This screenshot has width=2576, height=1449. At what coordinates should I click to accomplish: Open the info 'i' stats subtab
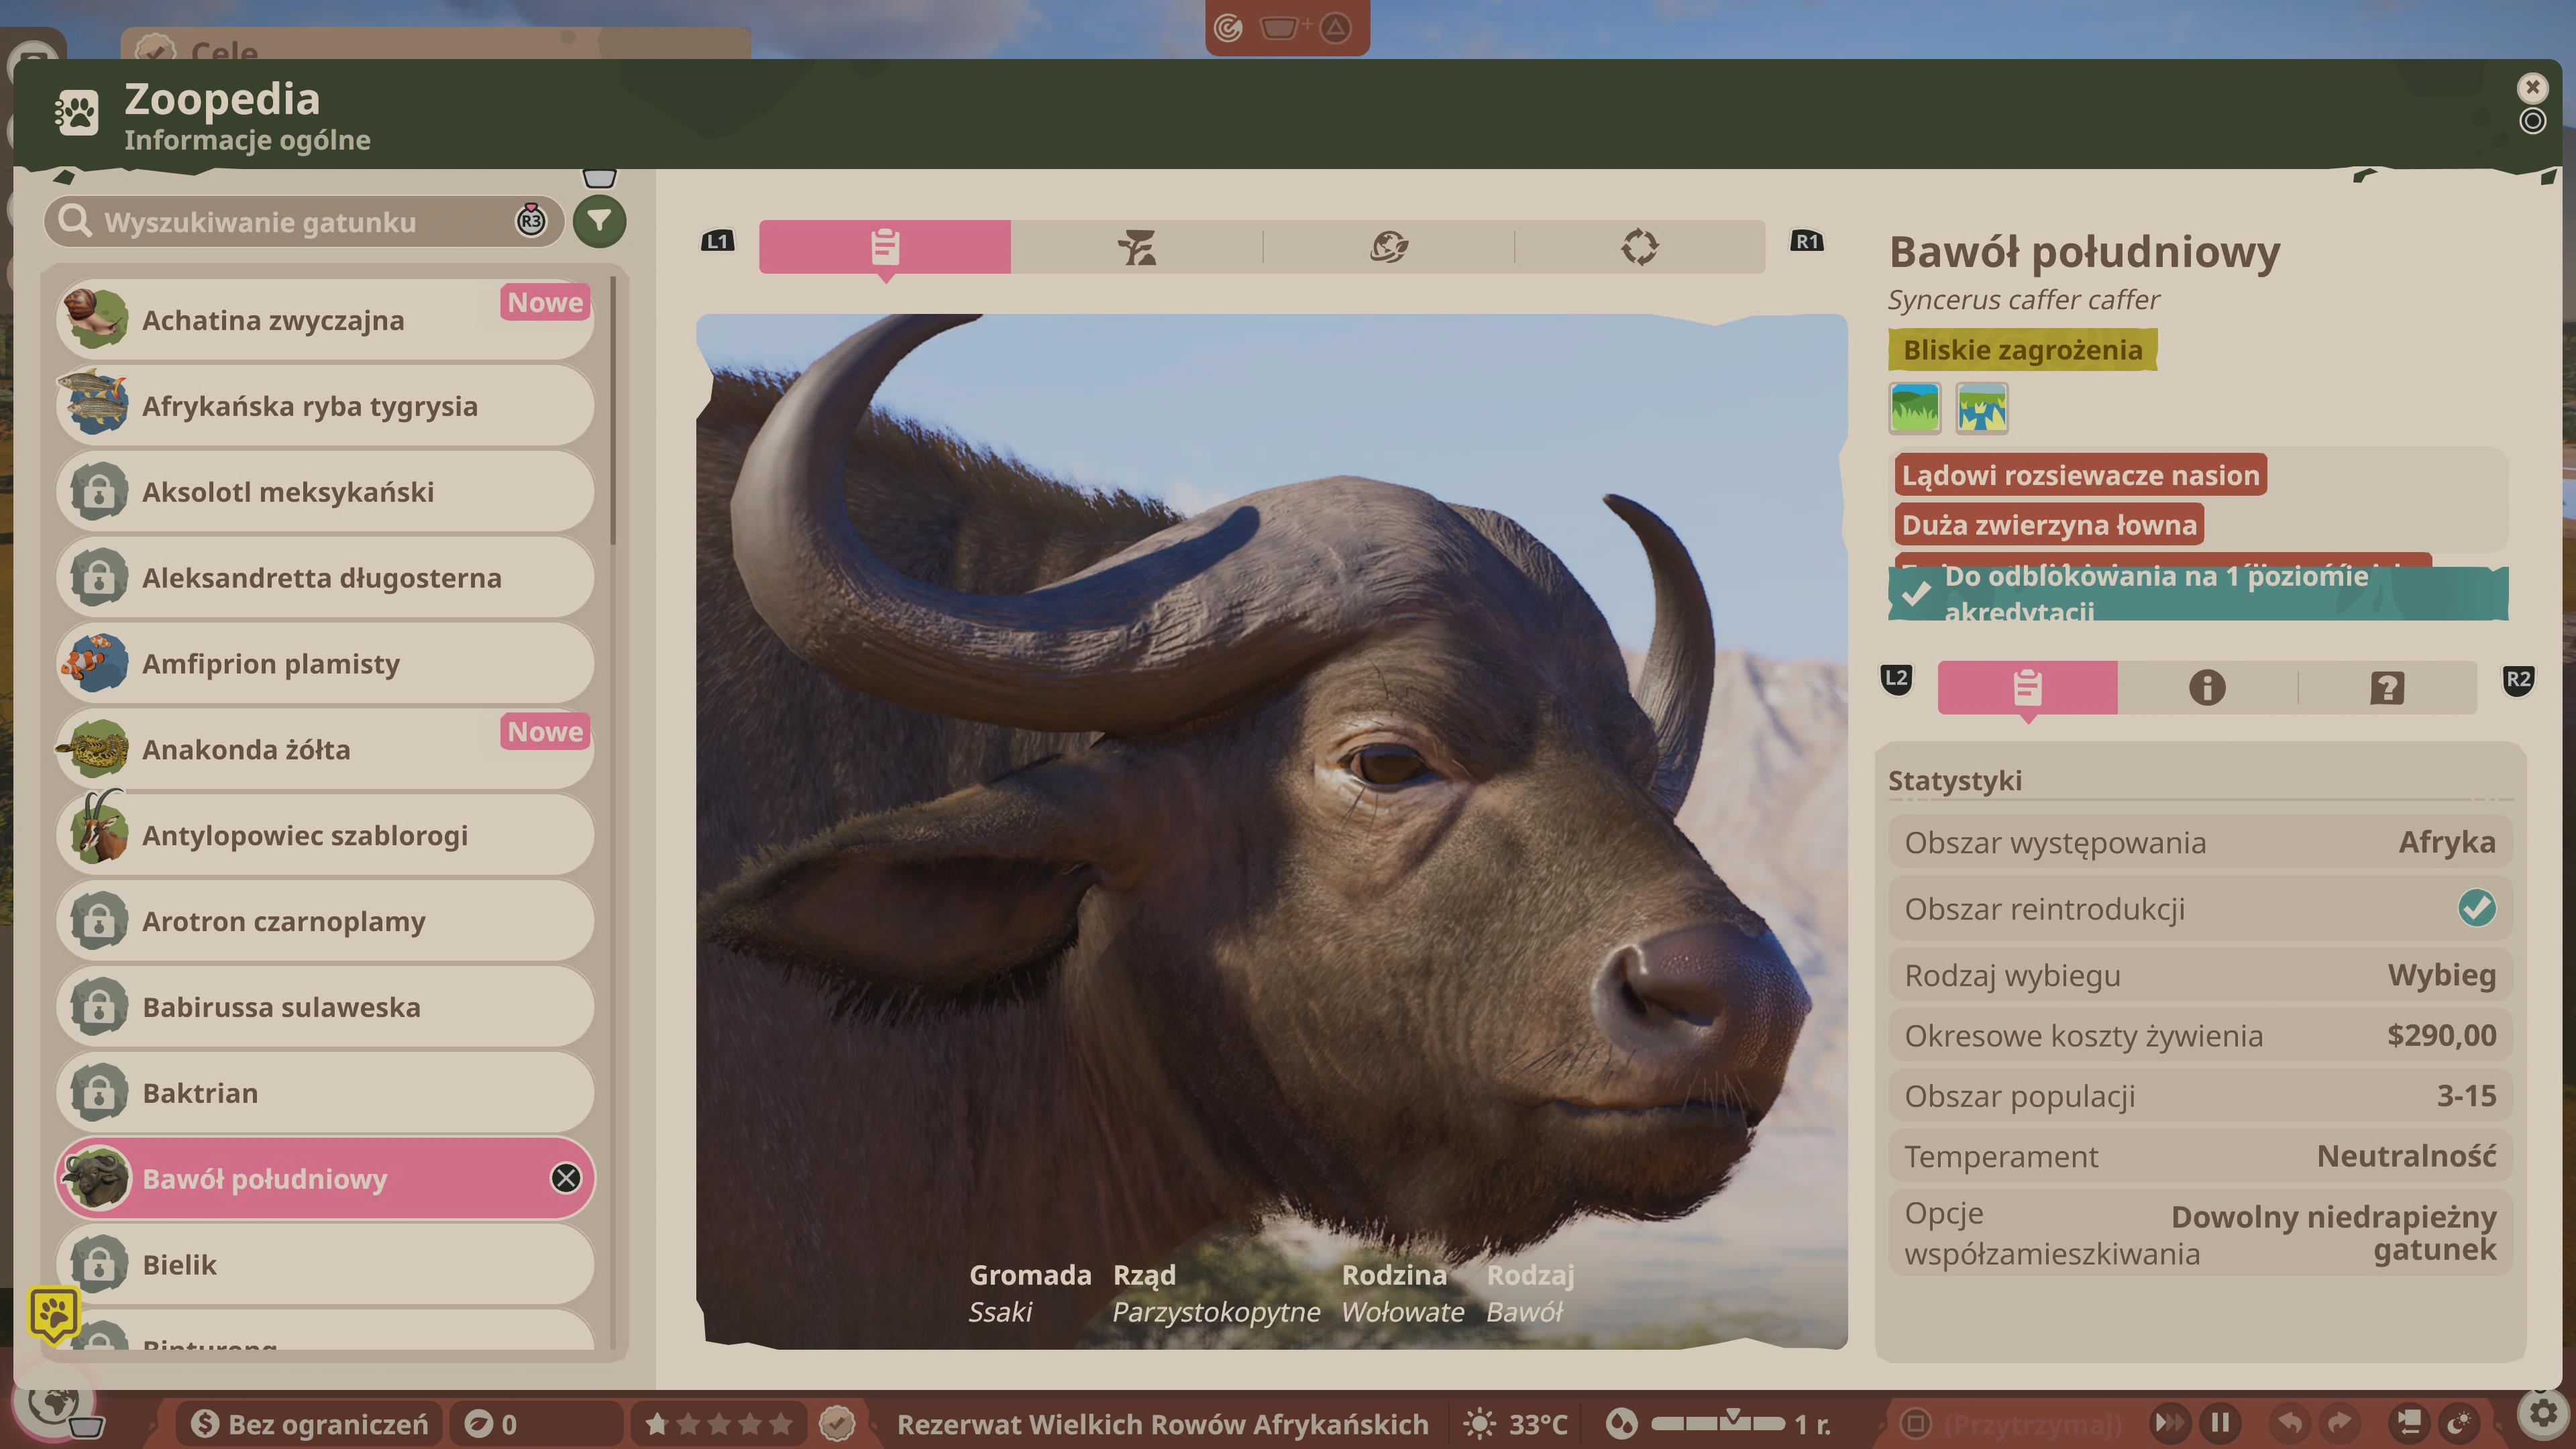click(2207, 688)
